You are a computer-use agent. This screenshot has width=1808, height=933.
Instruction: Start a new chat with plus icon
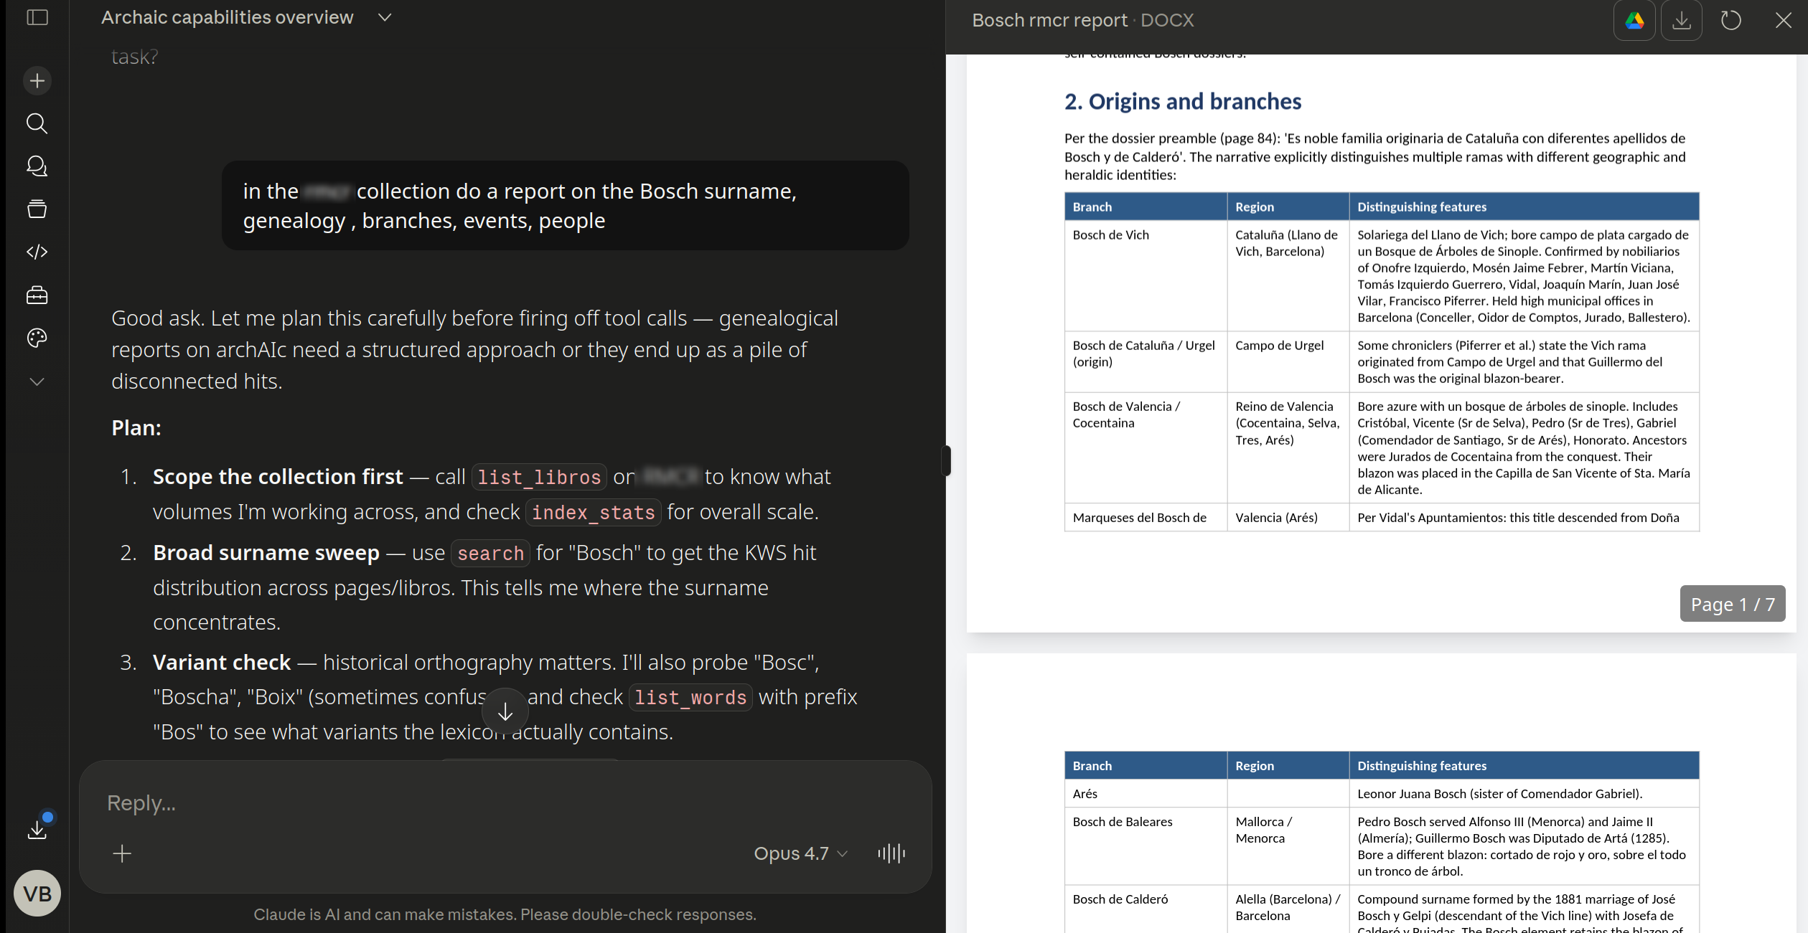click(37, 80)
